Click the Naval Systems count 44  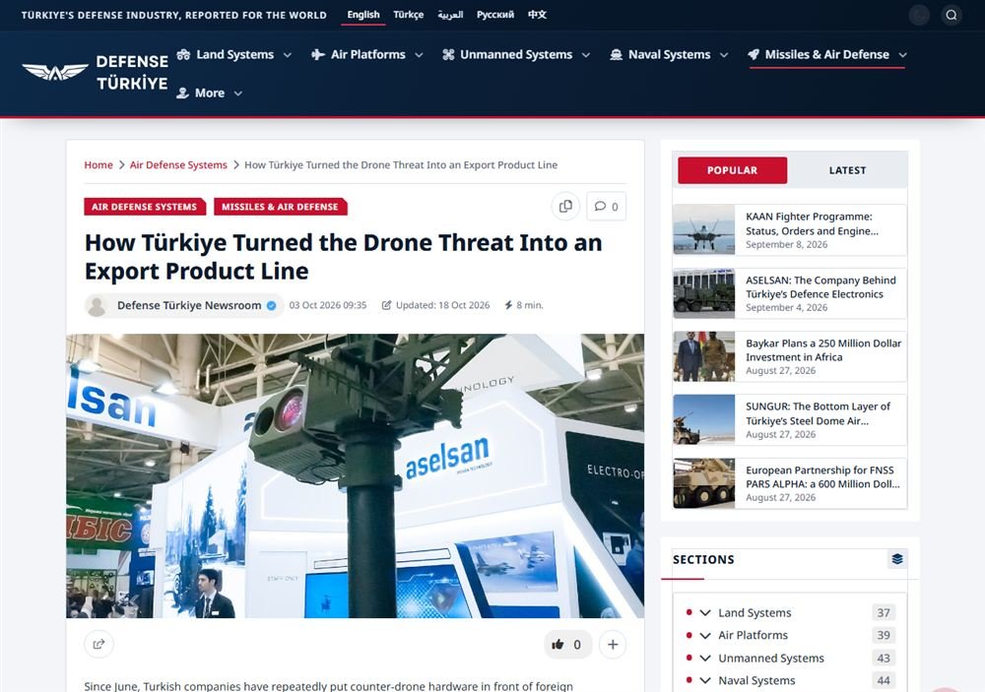[884, 680]
